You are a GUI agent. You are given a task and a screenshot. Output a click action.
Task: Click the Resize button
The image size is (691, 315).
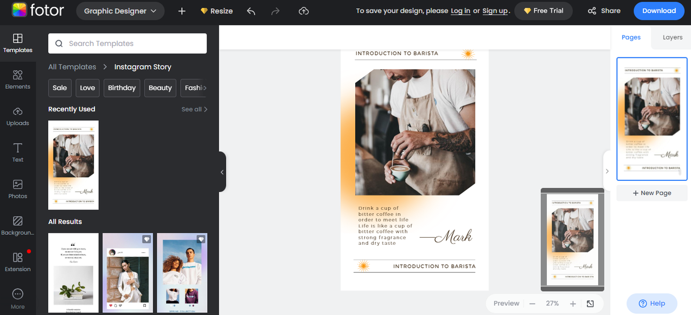click(216, 11)
